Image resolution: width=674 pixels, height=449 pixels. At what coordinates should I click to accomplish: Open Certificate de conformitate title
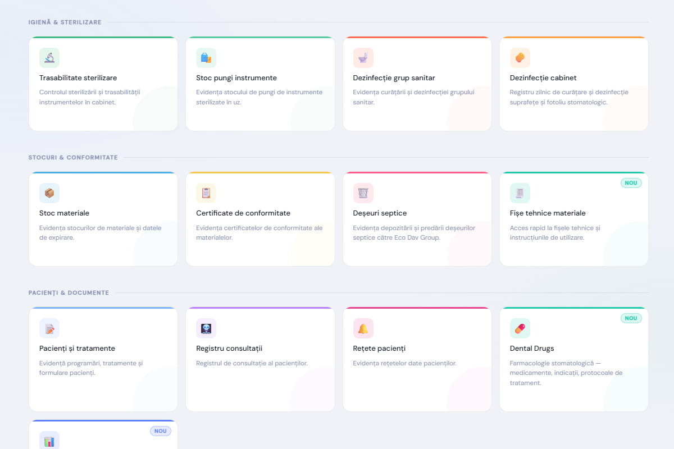tap(243, 213)
